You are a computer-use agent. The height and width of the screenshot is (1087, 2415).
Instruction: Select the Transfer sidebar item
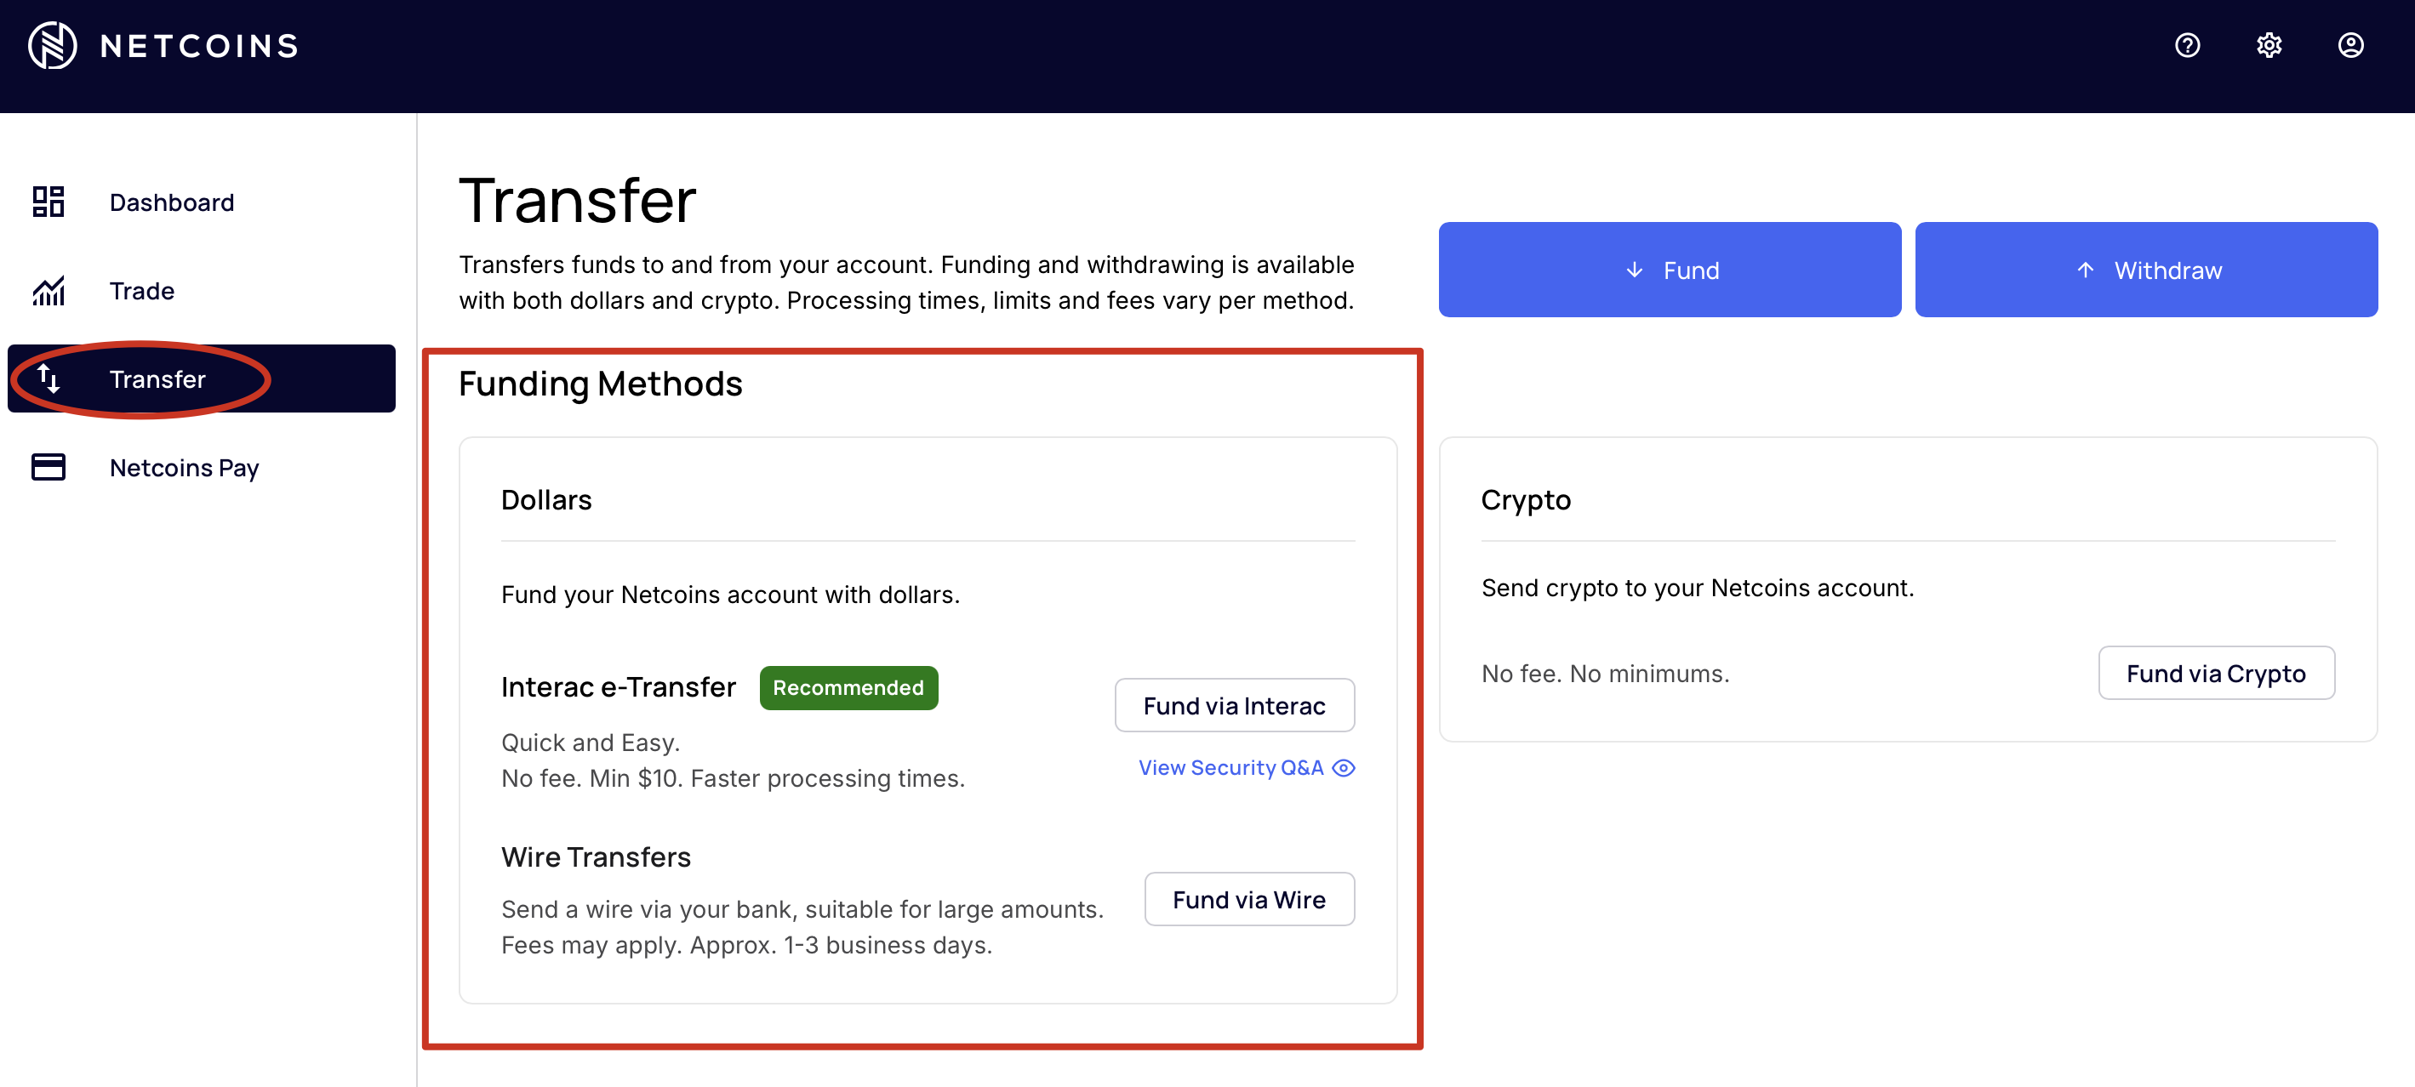[x=202, y=378]
